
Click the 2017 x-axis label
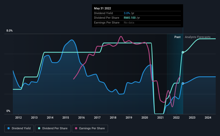pos(97,118)
